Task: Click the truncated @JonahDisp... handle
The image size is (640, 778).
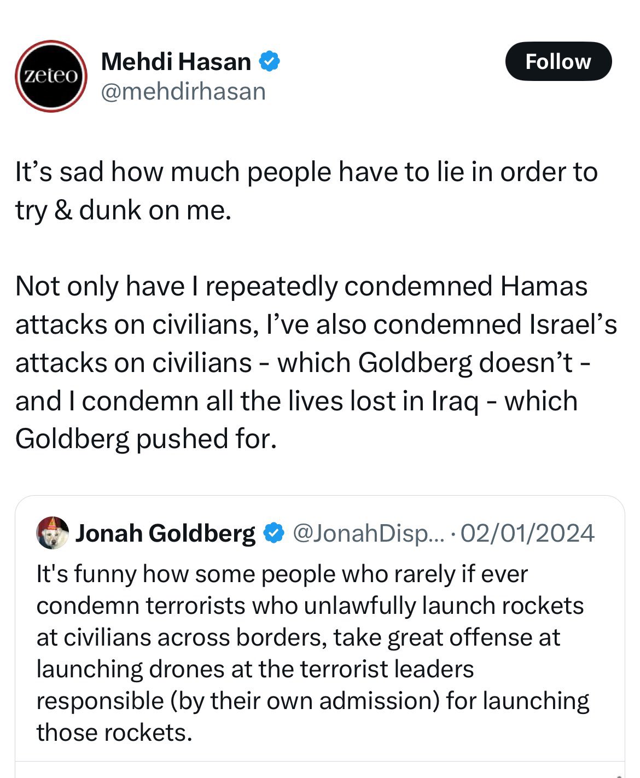Action: (x=369, y=533)
